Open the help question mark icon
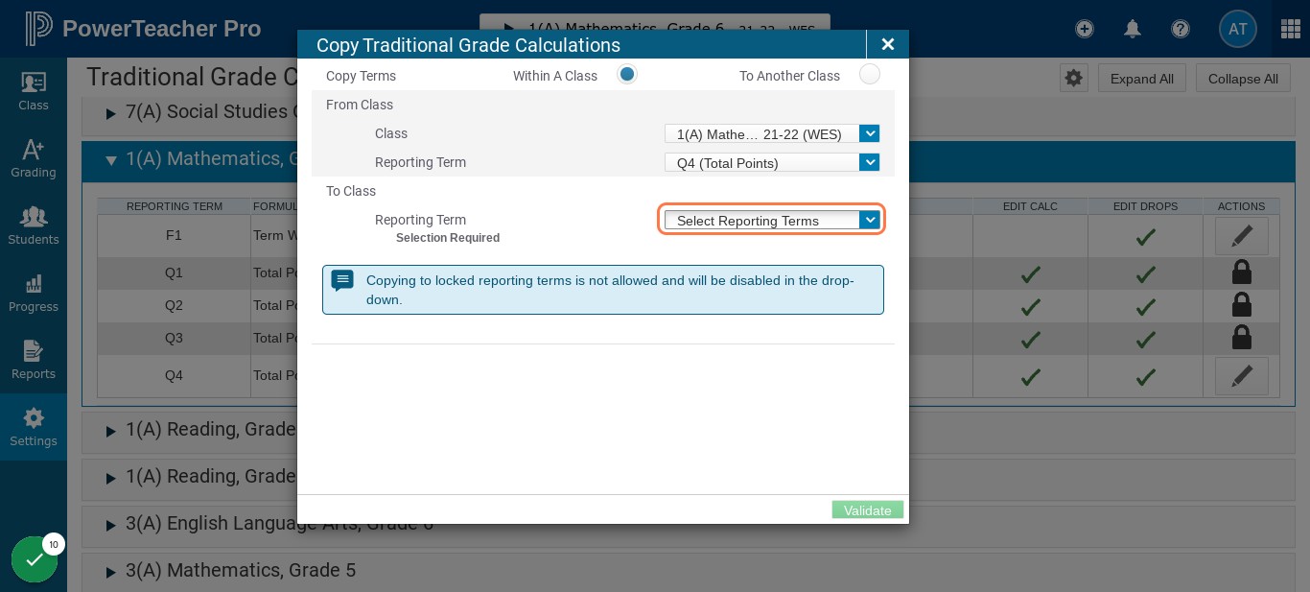Viewport: 1310px width, 592px height. click(x=1181, y=29)
